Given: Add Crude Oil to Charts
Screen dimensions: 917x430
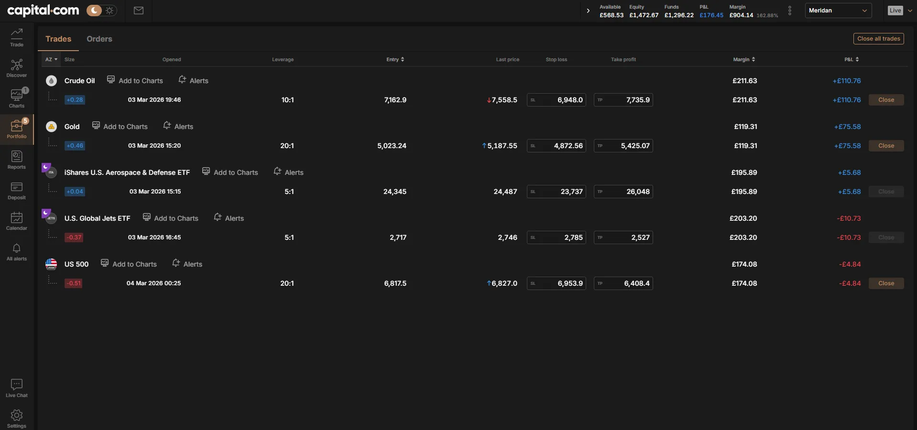Looking at the screenshot, I should [135, 80].
